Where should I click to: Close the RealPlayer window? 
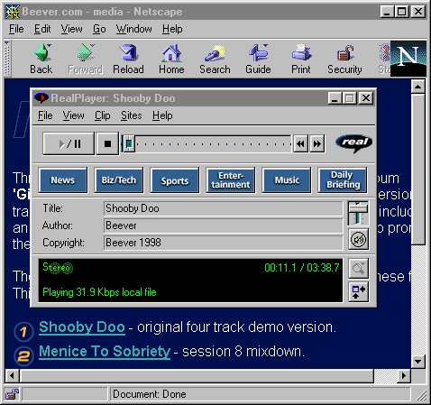point(366,98)
